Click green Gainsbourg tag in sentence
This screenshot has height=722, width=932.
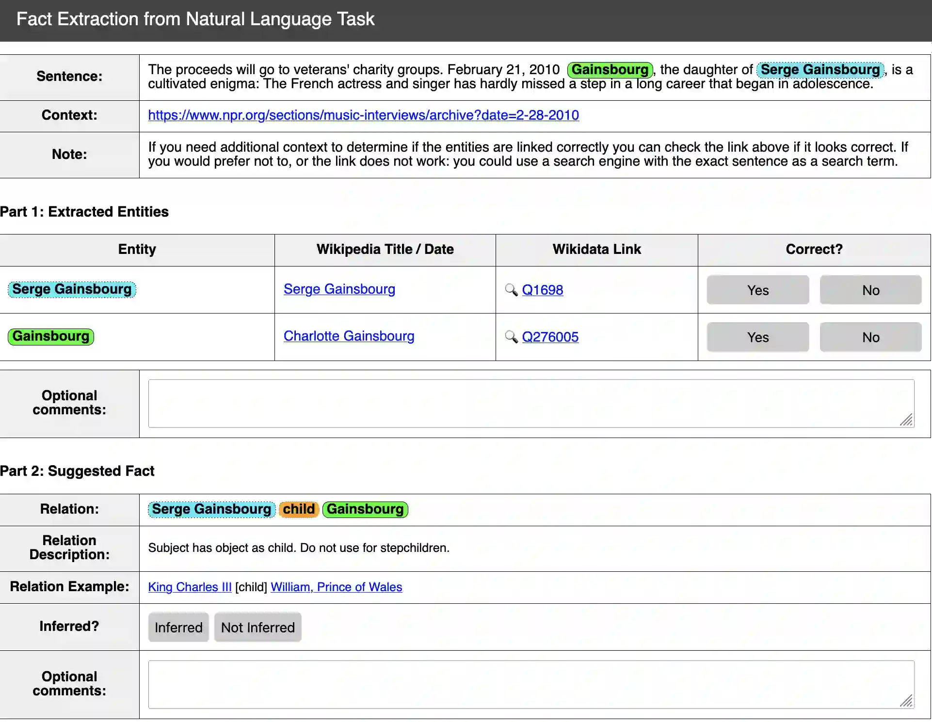(x=610, y=70)
